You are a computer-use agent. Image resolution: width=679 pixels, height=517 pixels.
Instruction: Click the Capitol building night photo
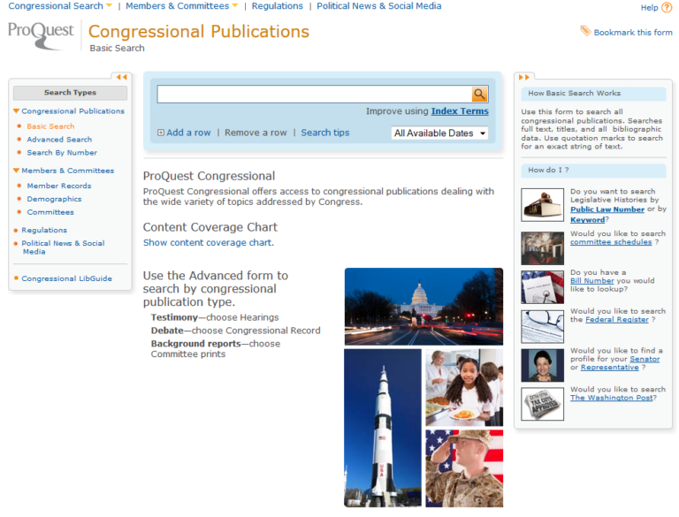[x=423, y=307]
